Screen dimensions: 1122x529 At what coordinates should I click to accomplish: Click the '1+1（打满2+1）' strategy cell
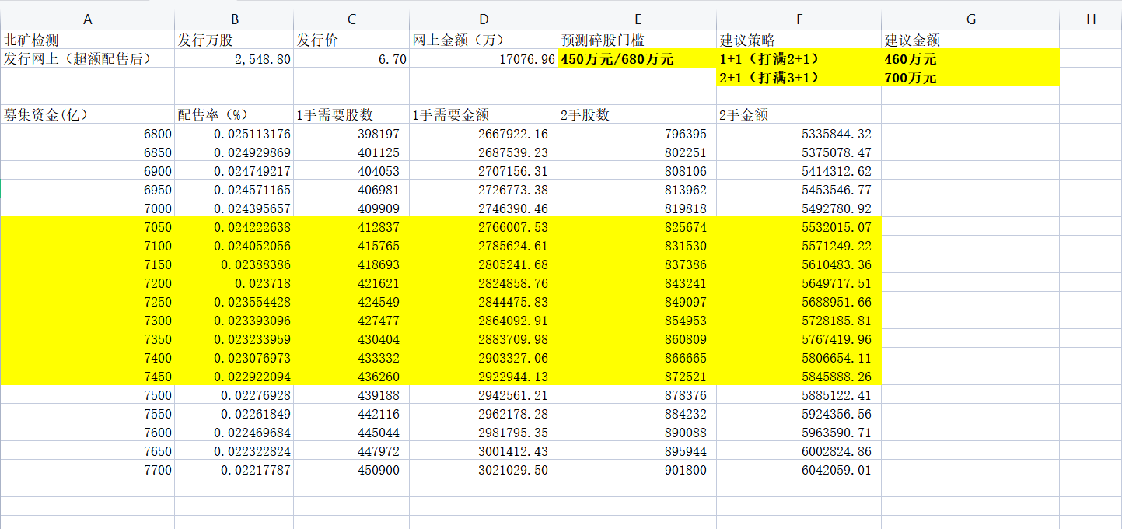799,58
